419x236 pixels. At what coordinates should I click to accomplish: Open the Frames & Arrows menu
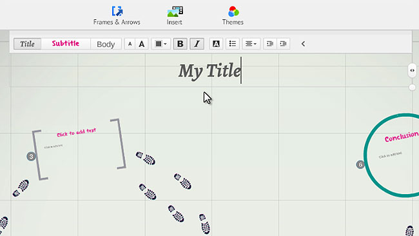(x=117, y=15)
